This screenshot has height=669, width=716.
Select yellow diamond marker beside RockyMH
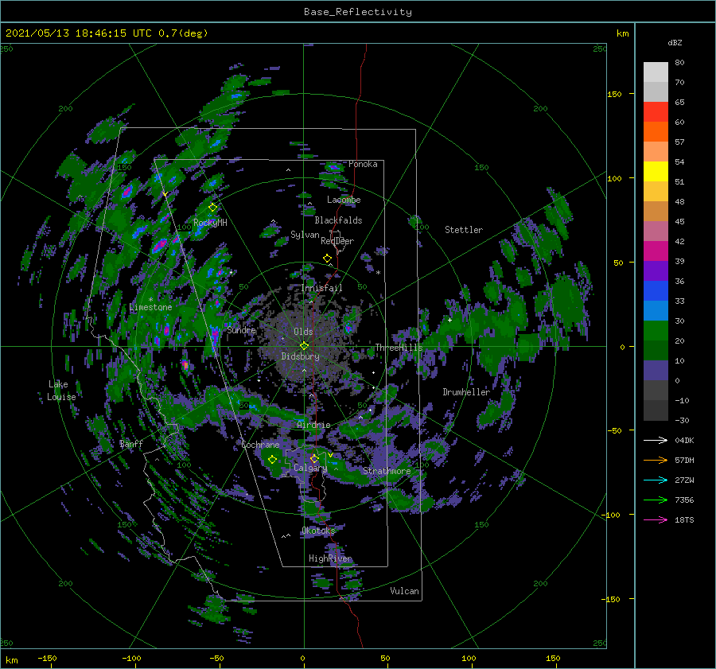click(212, 208)
